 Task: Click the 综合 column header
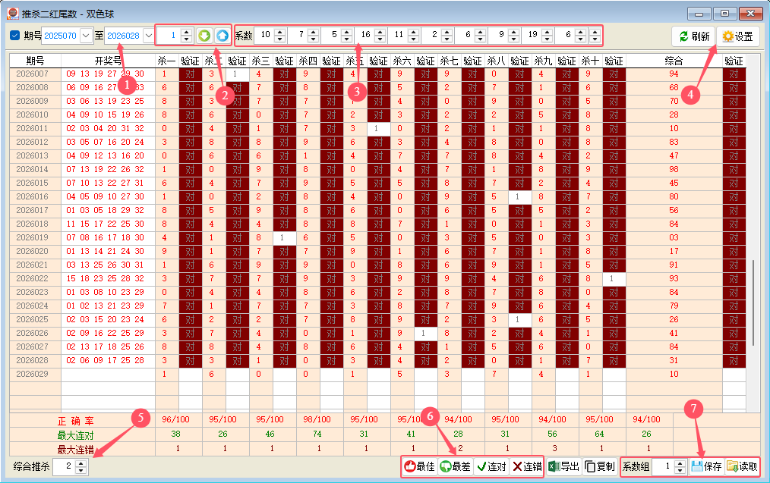pos(673,61)
